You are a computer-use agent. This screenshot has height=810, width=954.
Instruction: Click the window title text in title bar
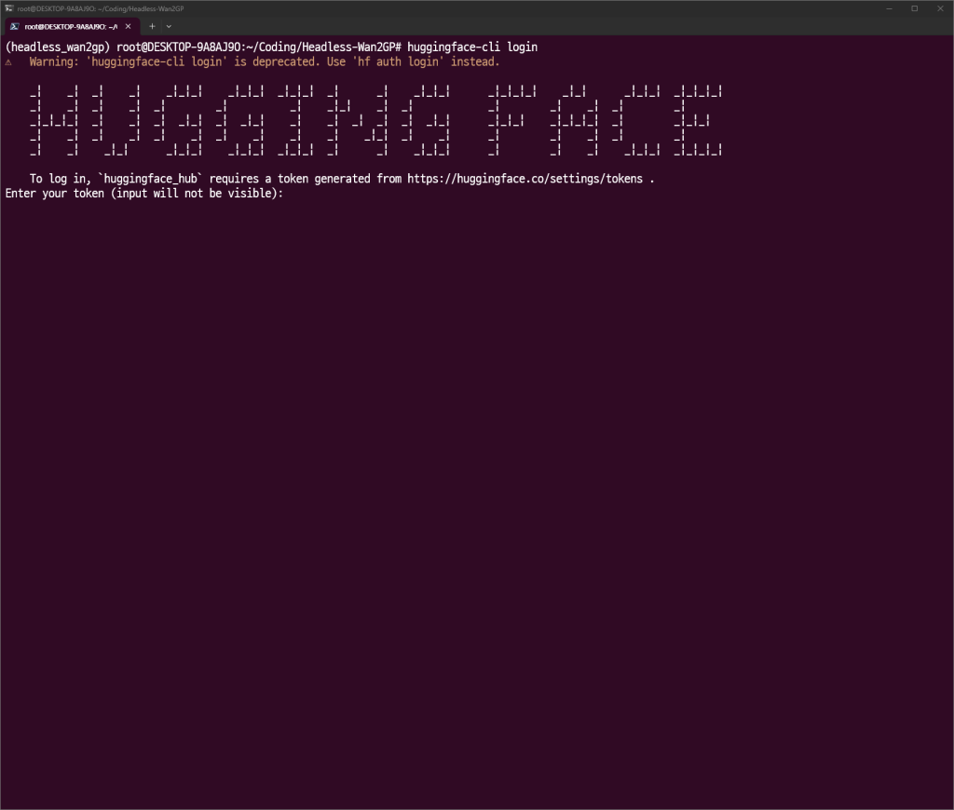pyautogui.click(x=101, y=8)
